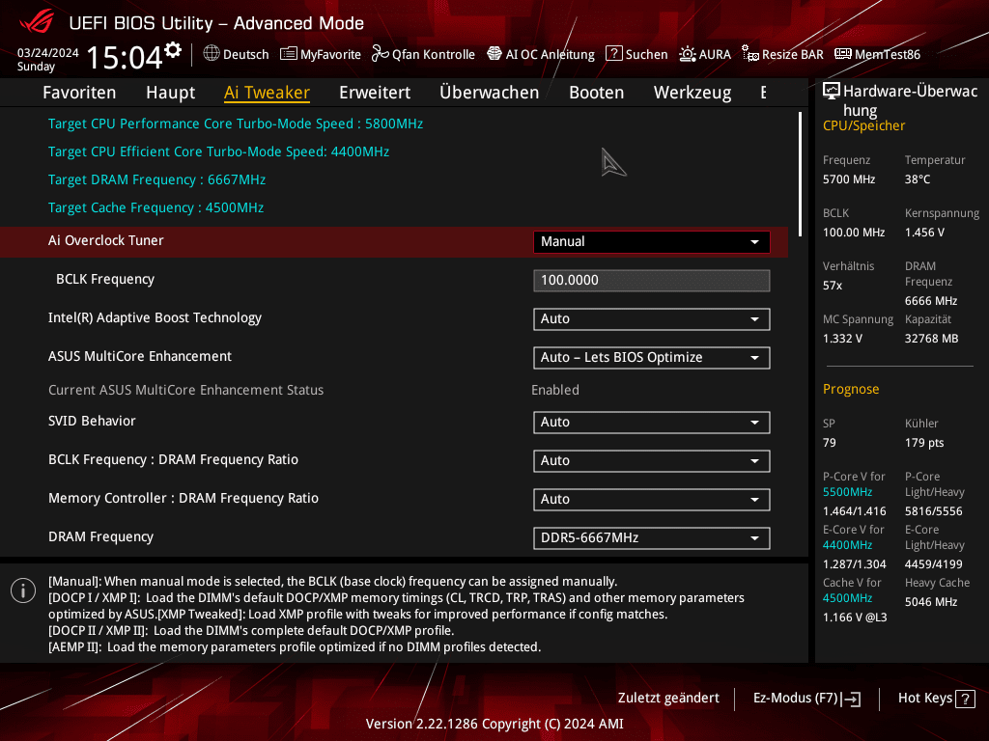Click the Suchen question mark icon
This screenshot has width=989, height=741.
click(x=613, y=54)
